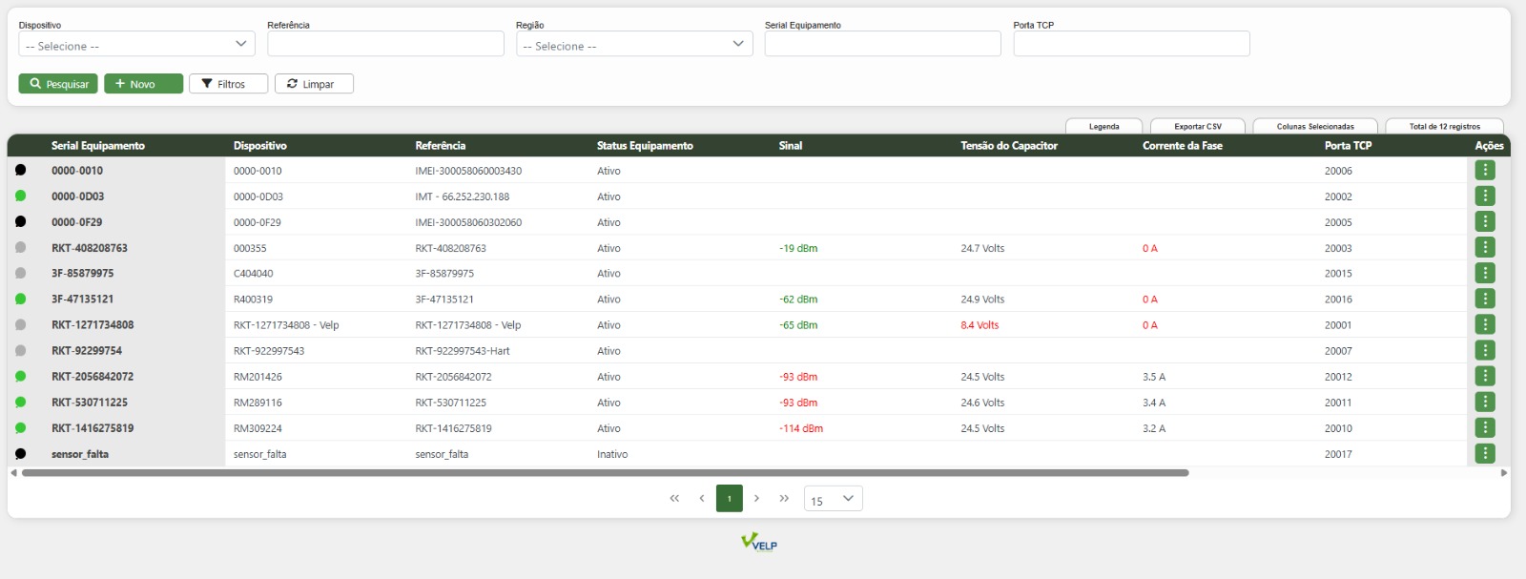Open actions menu for RKT-408208763 row
Screen dimensions: 1526x579
(x=1484, y=247)
